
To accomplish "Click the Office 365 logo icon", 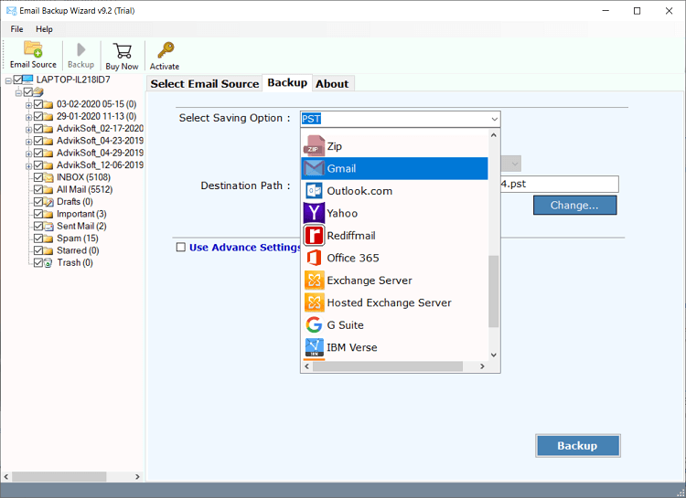I will tap(314, 258).
